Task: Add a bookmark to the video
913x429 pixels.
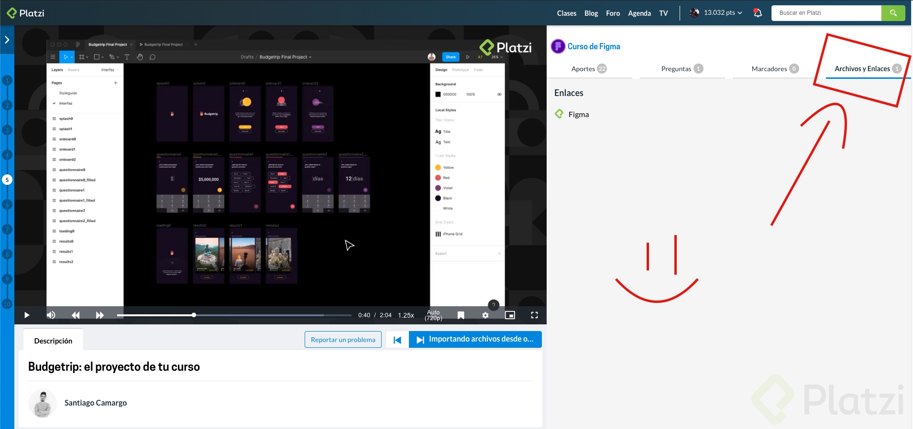Action: tap(461, 315)
